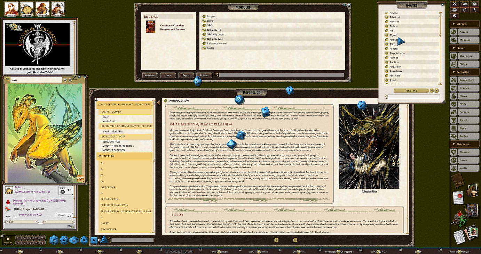The height and width of the screenshot is (254, 481).
Task: Add +4 to the modifier stack
Action: point(36,238)
